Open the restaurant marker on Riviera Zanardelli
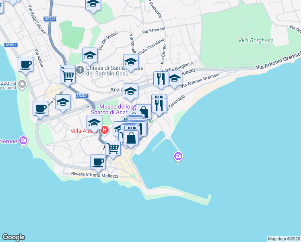 click(x=159, y=107)
